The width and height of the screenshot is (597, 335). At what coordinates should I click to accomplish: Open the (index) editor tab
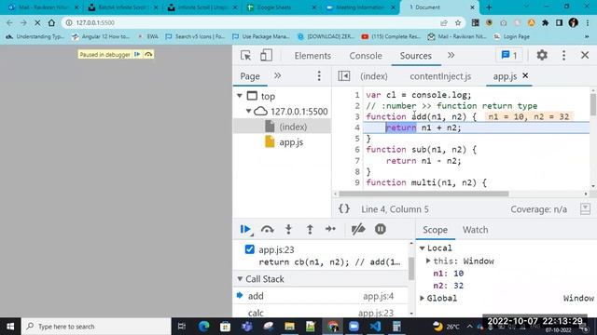(374, 76)
